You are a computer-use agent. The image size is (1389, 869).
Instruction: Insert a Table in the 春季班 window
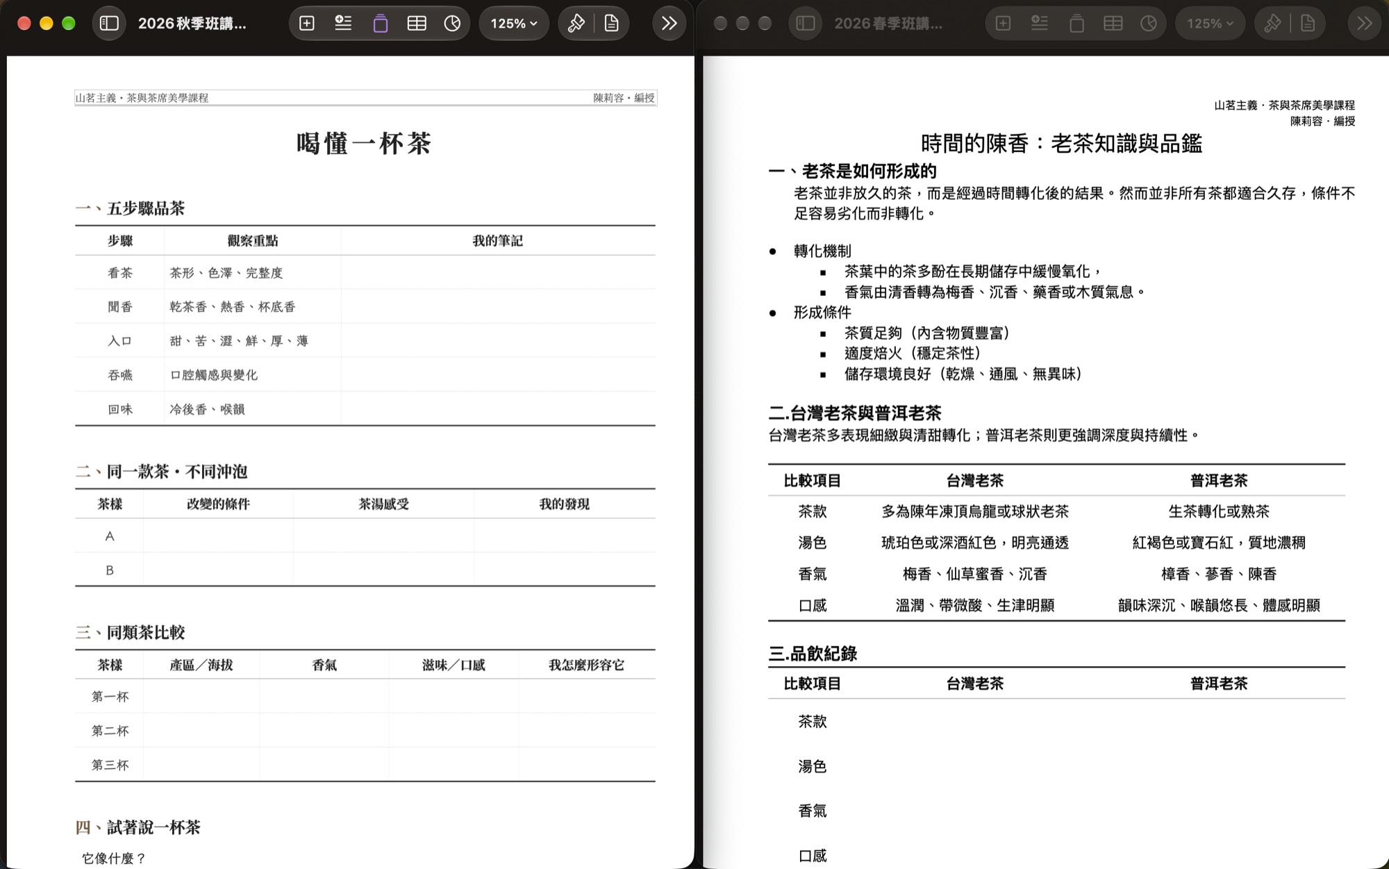[1113, 24]
